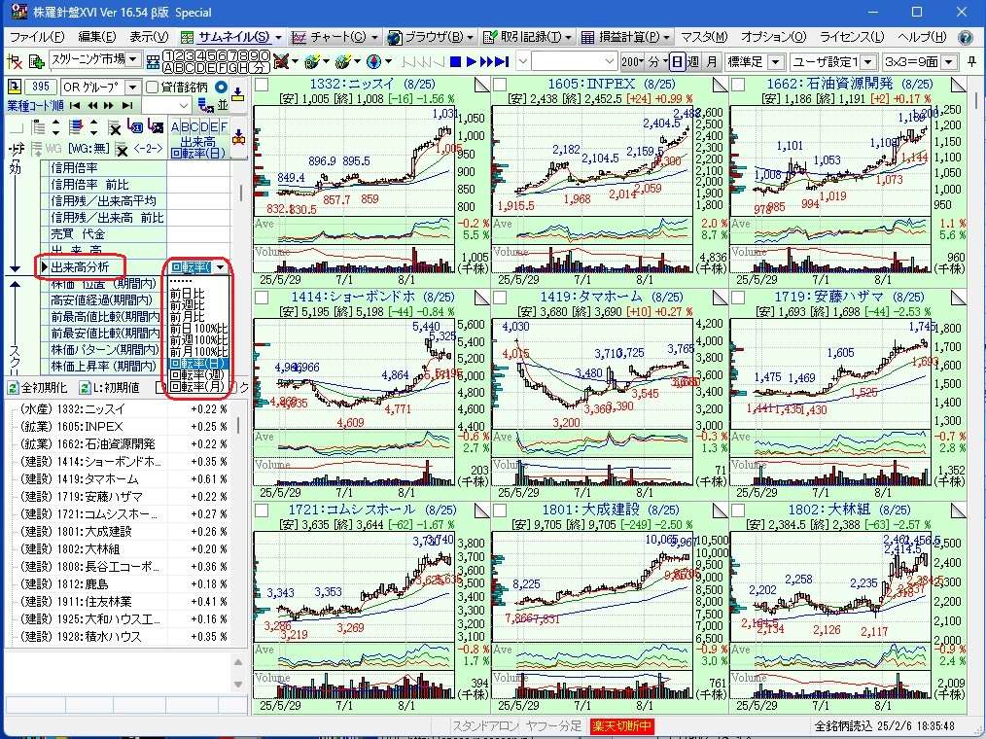The image size is (986, 739).
Task: Open the 3x3=9面 layout dropdown
Action: 949,61
